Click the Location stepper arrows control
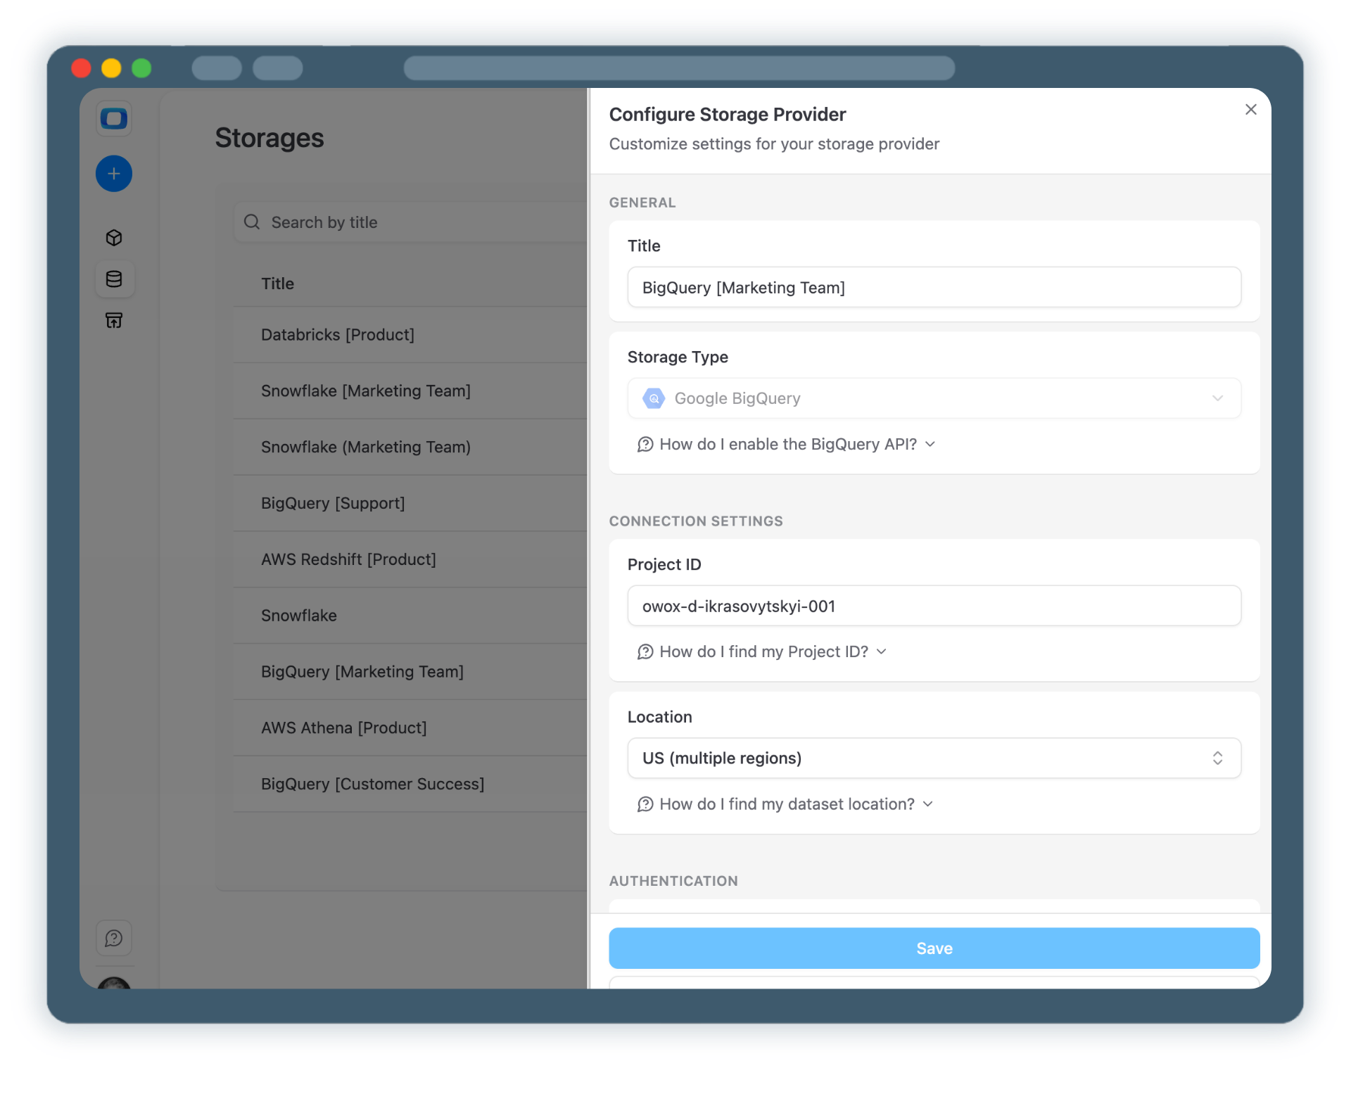The height and width of the screenshot is (1099, 1351). point(1218,758)
